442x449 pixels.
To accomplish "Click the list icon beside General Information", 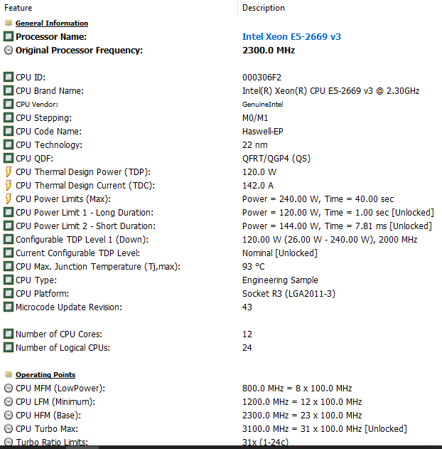I will (x=9, y=23).
